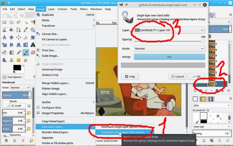Toggle the Size link chain icon
Screen dimensions: 233x146
(29, 113)
